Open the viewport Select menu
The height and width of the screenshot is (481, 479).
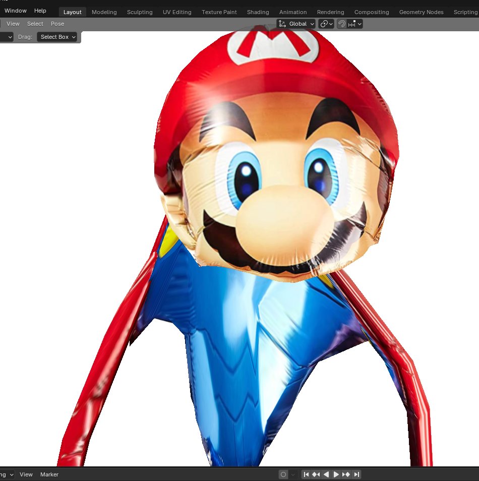(35, 24)
